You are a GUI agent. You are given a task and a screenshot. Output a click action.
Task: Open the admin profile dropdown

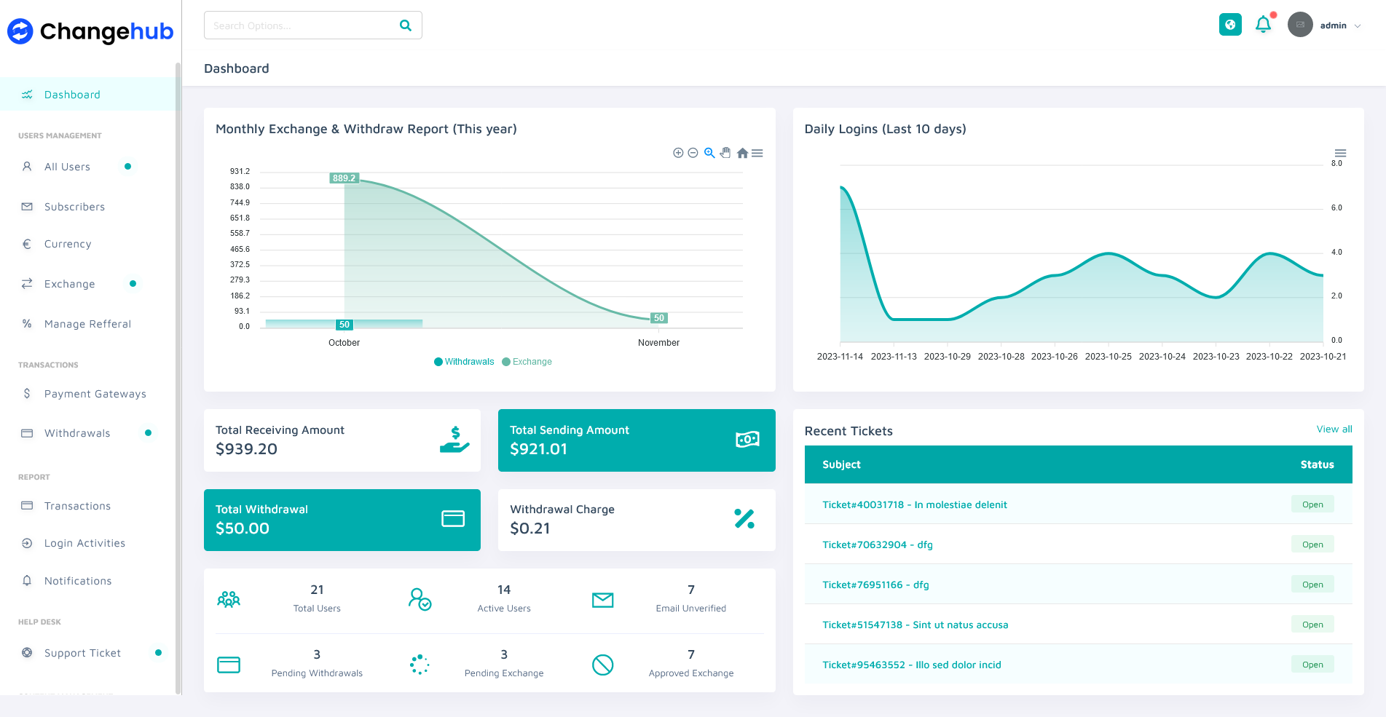click(1326, 25)
